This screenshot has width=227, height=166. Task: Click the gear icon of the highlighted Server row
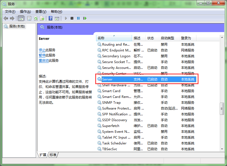click(x=99, y=79)
